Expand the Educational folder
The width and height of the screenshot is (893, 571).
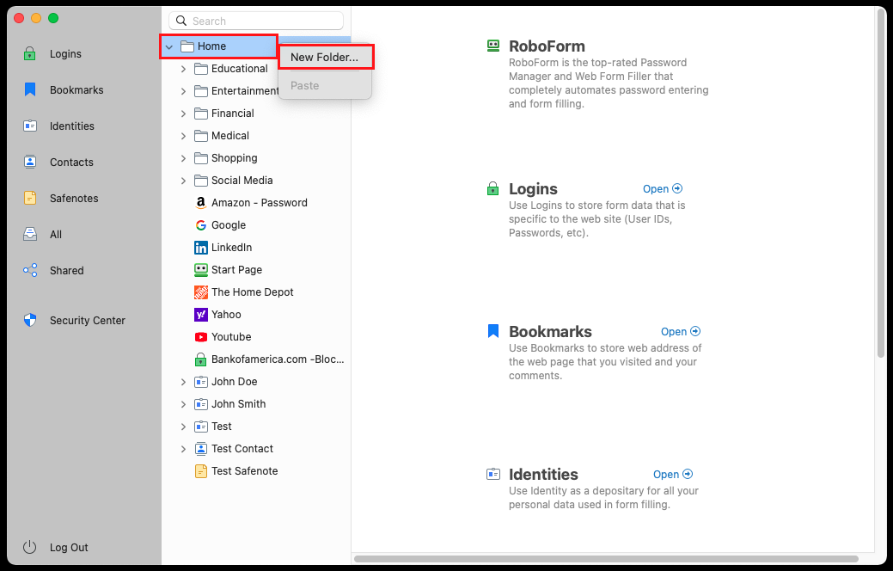tap(183, 69)
